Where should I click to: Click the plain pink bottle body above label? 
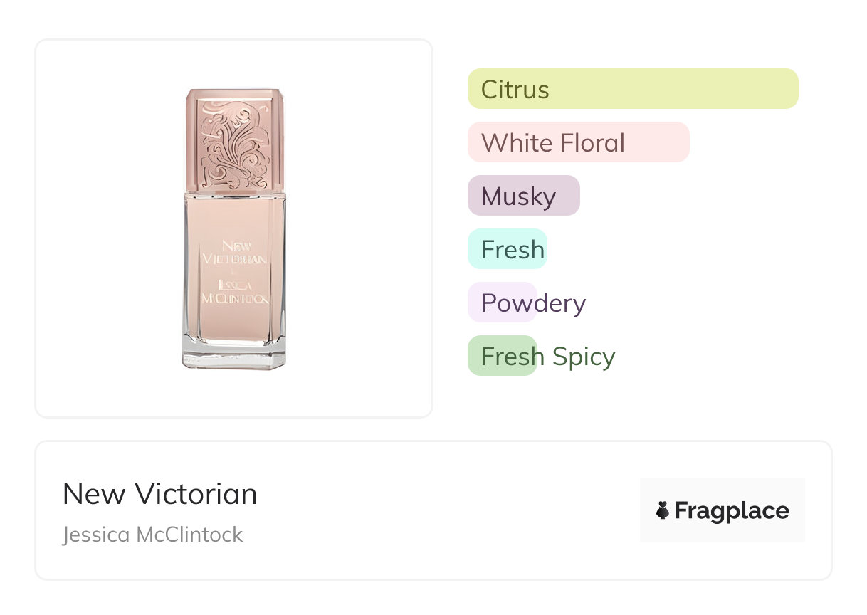233,219
